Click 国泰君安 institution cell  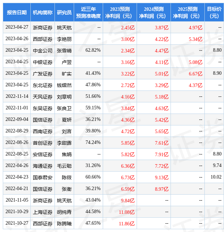[43, 177]
